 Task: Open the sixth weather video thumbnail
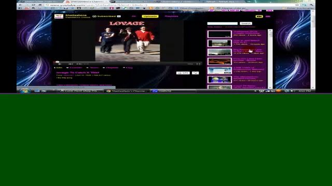pyautogui.click(x=219, y=80)
